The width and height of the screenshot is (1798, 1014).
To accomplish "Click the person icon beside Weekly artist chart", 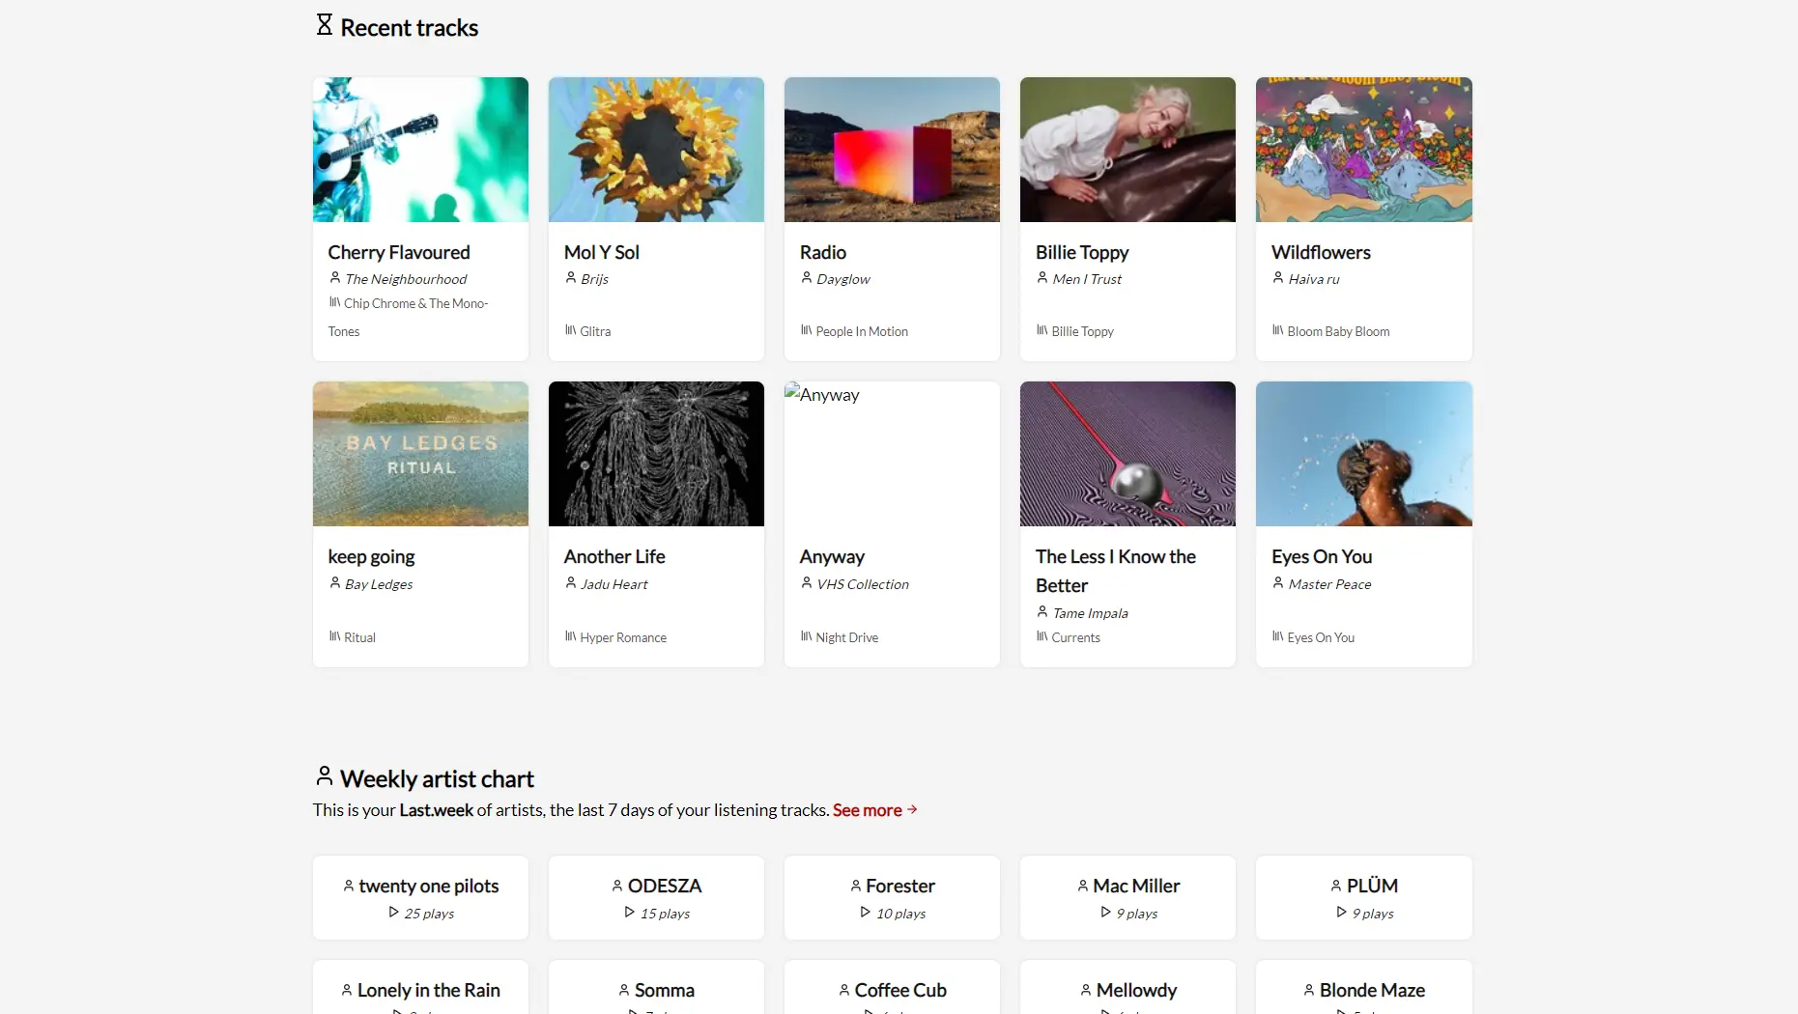I will point(325,776).
